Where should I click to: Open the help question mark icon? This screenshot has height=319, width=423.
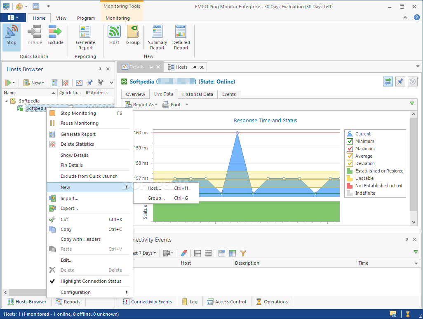(416, 18)
